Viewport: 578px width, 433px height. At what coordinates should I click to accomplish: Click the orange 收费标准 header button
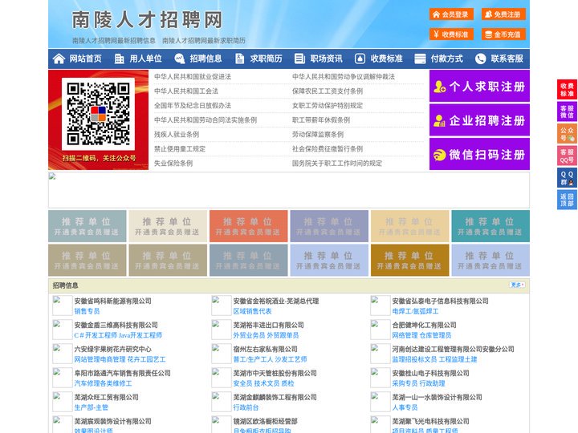coord(451,34)
